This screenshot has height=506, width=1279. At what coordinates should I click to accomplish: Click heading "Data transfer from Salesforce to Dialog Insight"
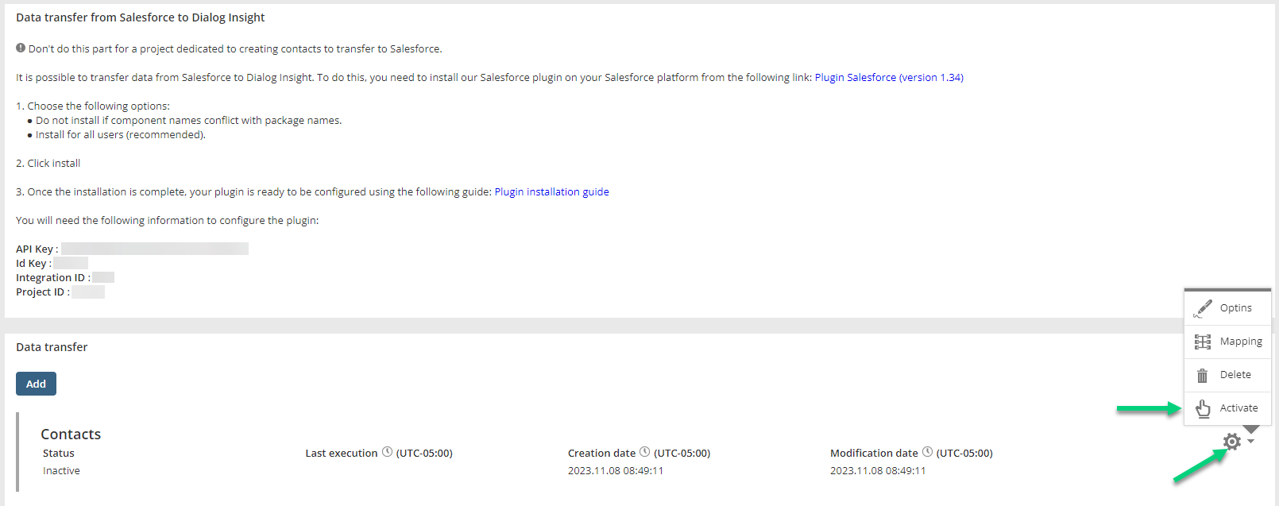141,17
